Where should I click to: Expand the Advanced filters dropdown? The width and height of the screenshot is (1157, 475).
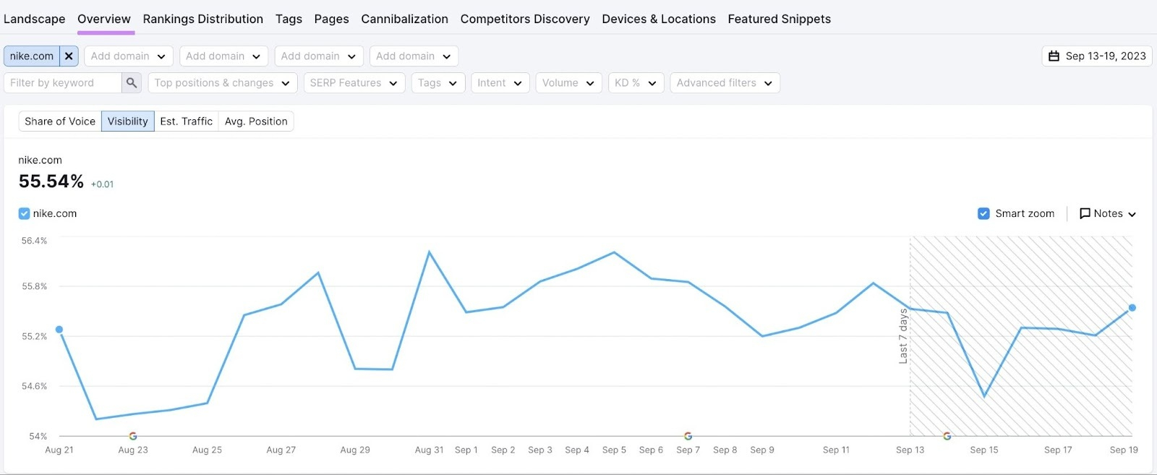(x=724, y=83)
